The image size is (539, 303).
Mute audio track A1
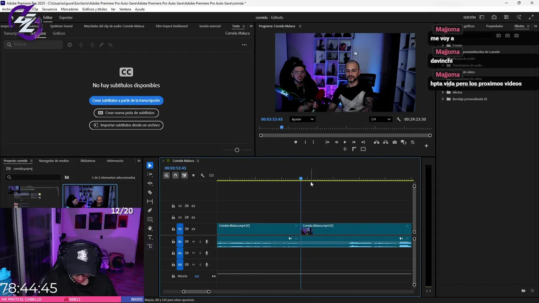193,242
